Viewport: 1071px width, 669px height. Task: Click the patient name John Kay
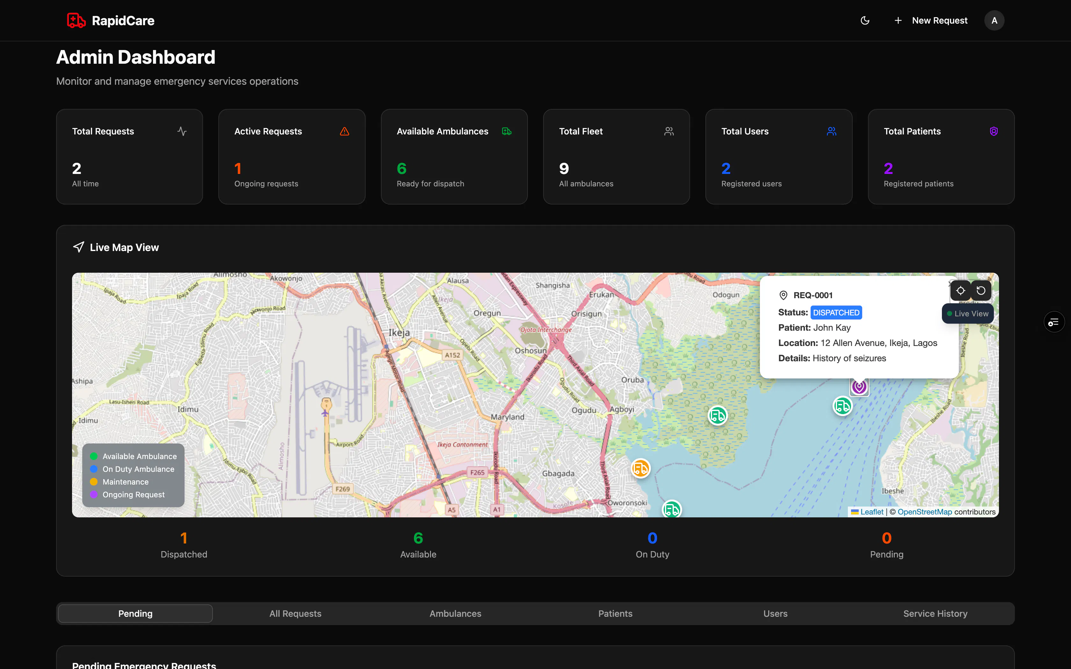click(832, 327)
